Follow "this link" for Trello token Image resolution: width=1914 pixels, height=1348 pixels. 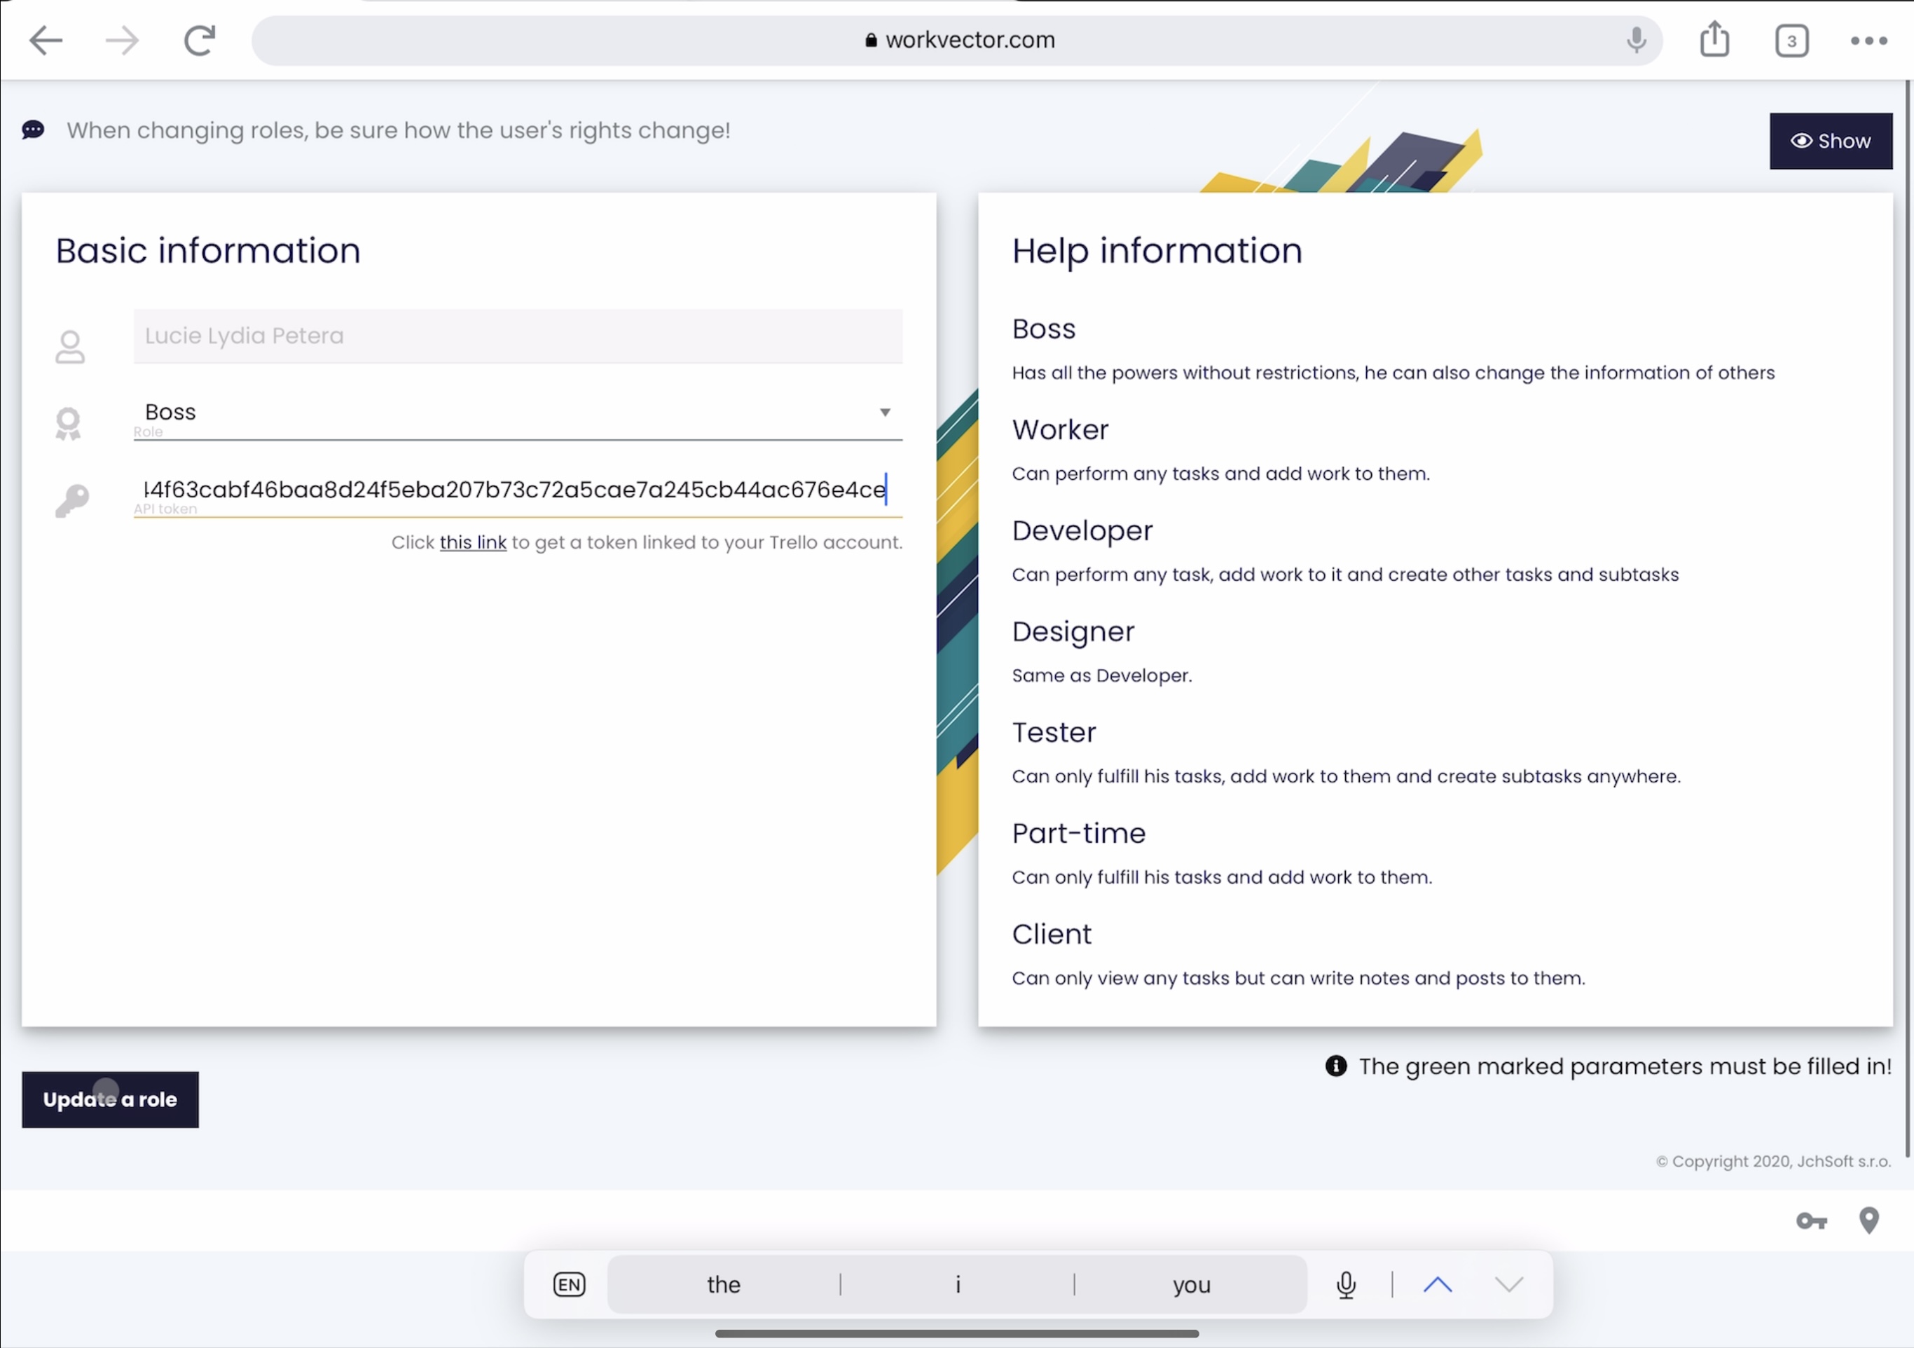point(473,543)
